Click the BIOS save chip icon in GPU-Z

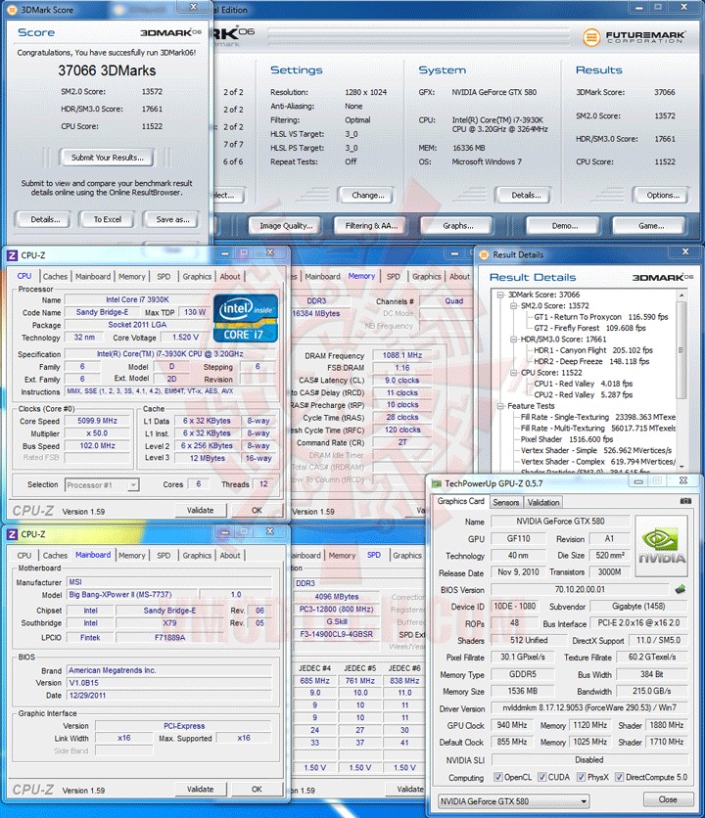coord(680,589)
